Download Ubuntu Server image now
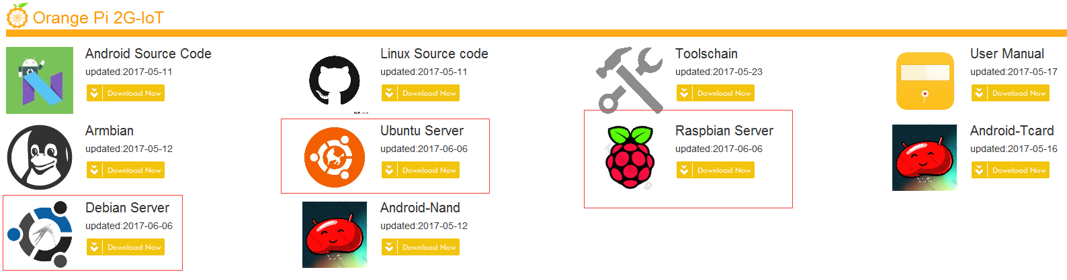 point(420,170)
